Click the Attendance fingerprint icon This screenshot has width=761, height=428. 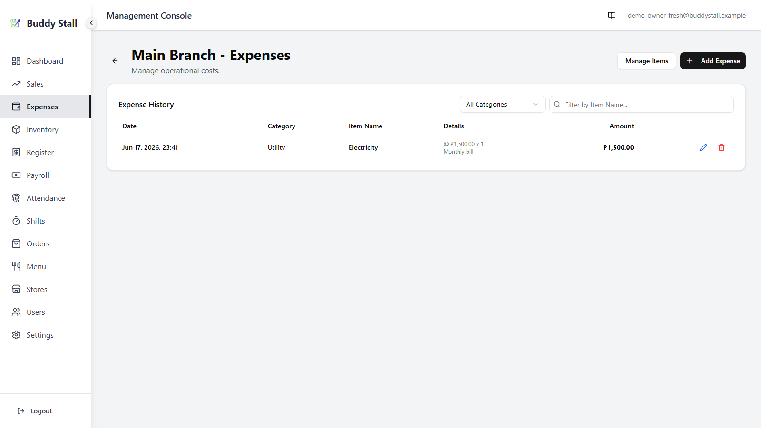16,198
